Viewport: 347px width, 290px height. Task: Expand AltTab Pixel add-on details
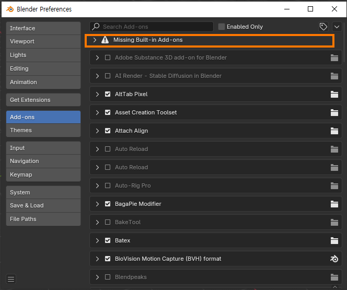point(97,94)
